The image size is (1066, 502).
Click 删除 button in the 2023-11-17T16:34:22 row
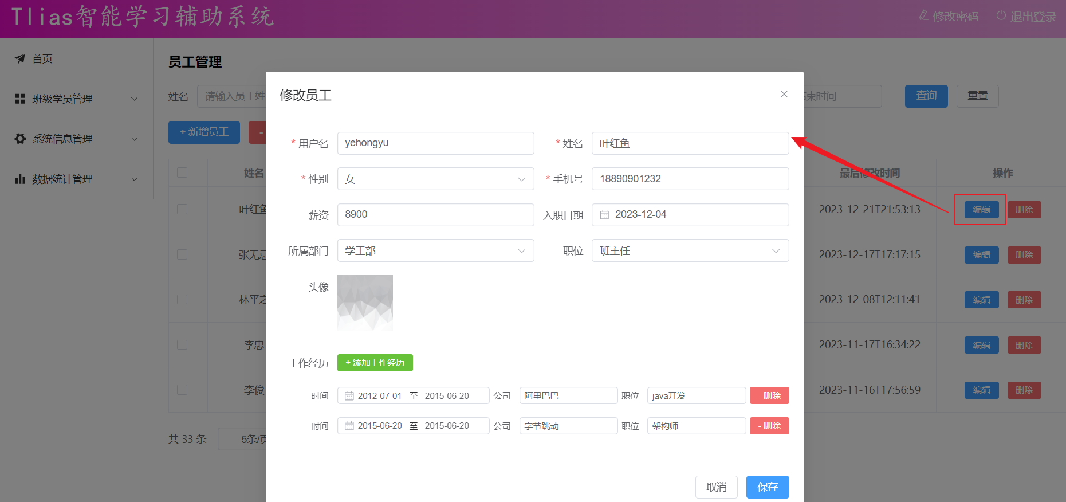pos(1024,345)
